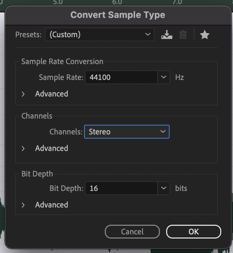Open the Presets (Custom) dropdown
233x253 pixels.
(100, 34)
